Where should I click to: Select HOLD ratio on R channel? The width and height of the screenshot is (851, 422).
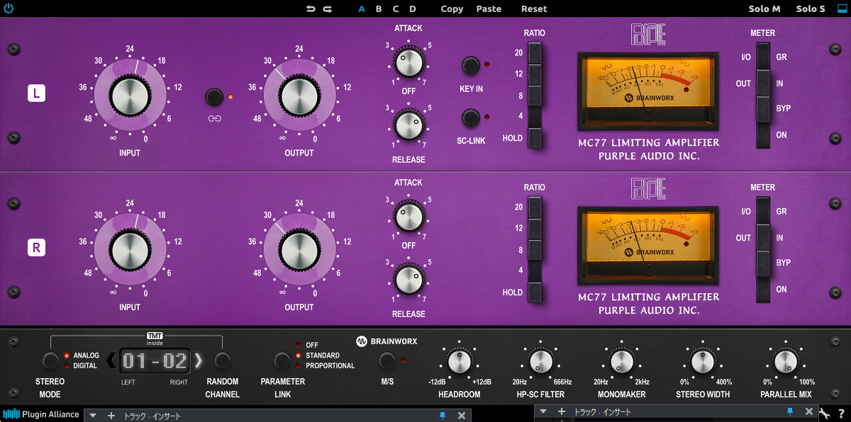[x=534, y=292]
